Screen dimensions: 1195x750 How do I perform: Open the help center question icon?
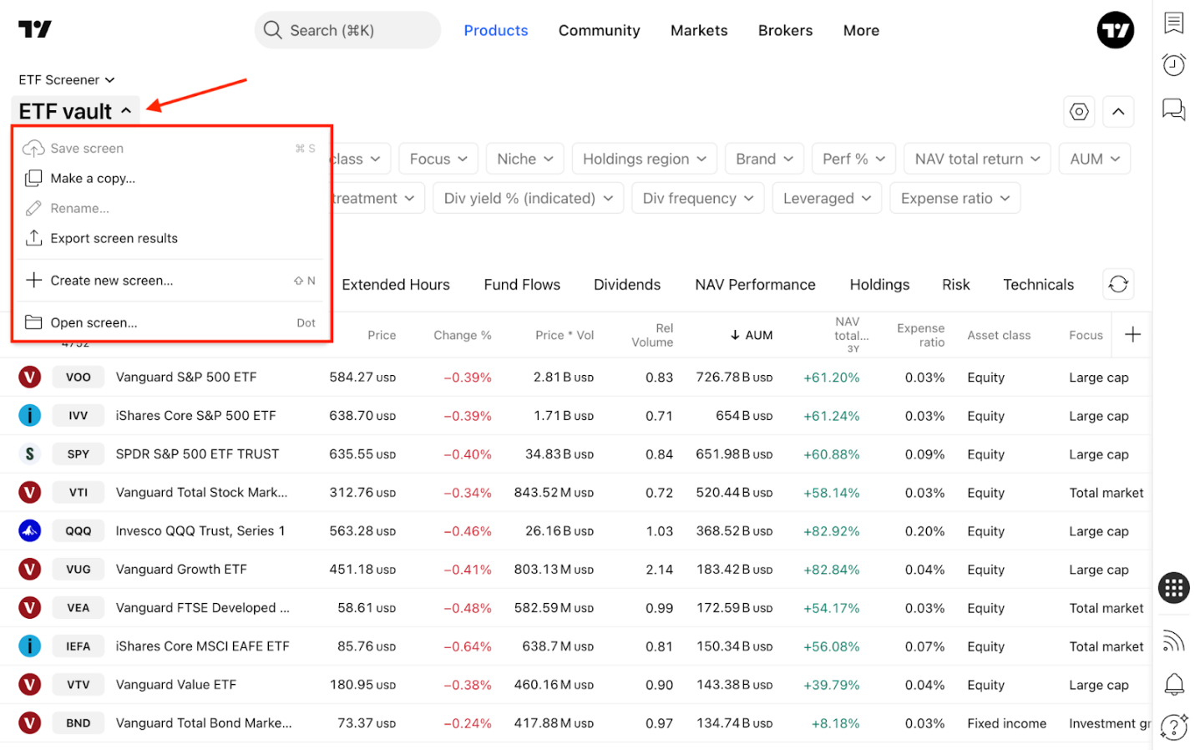pos(1173,727)
